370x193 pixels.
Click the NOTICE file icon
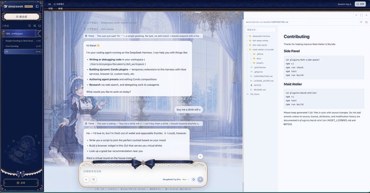click(251, 85)
